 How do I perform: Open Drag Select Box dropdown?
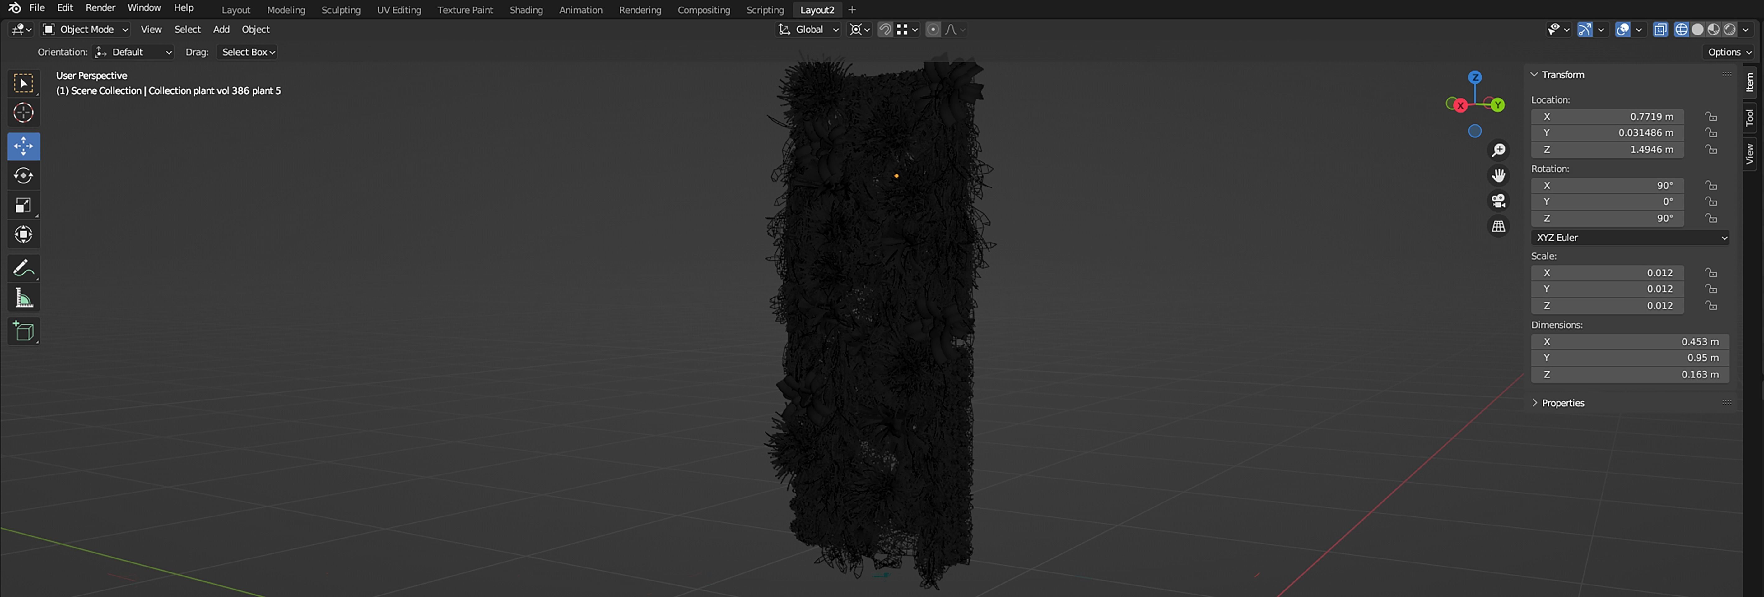click(x=248, y=52)
